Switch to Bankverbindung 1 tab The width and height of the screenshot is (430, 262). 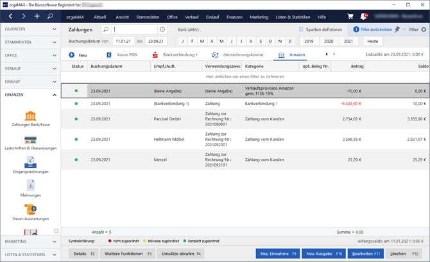[175, 54]
